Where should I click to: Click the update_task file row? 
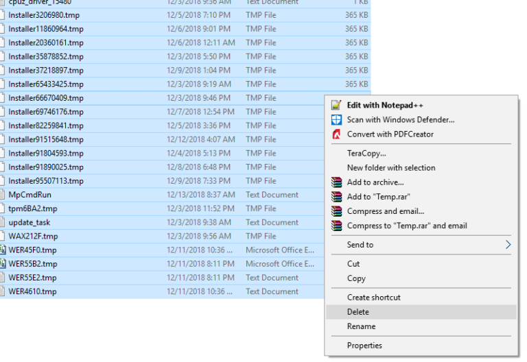29,223
